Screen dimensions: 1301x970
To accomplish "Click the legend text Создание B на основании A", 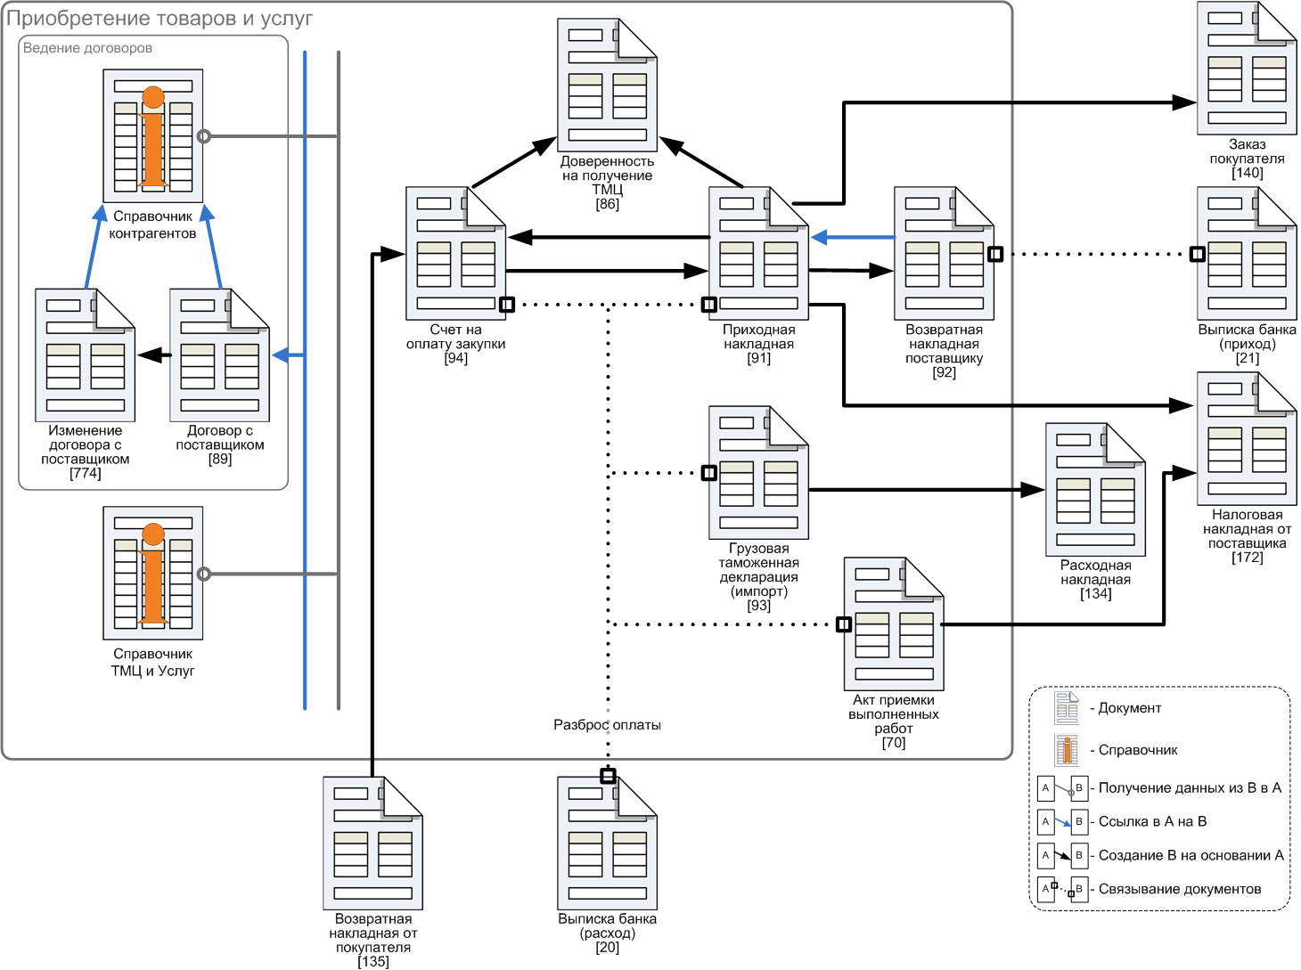I will pyautogui.click(x=1191, y=855).
